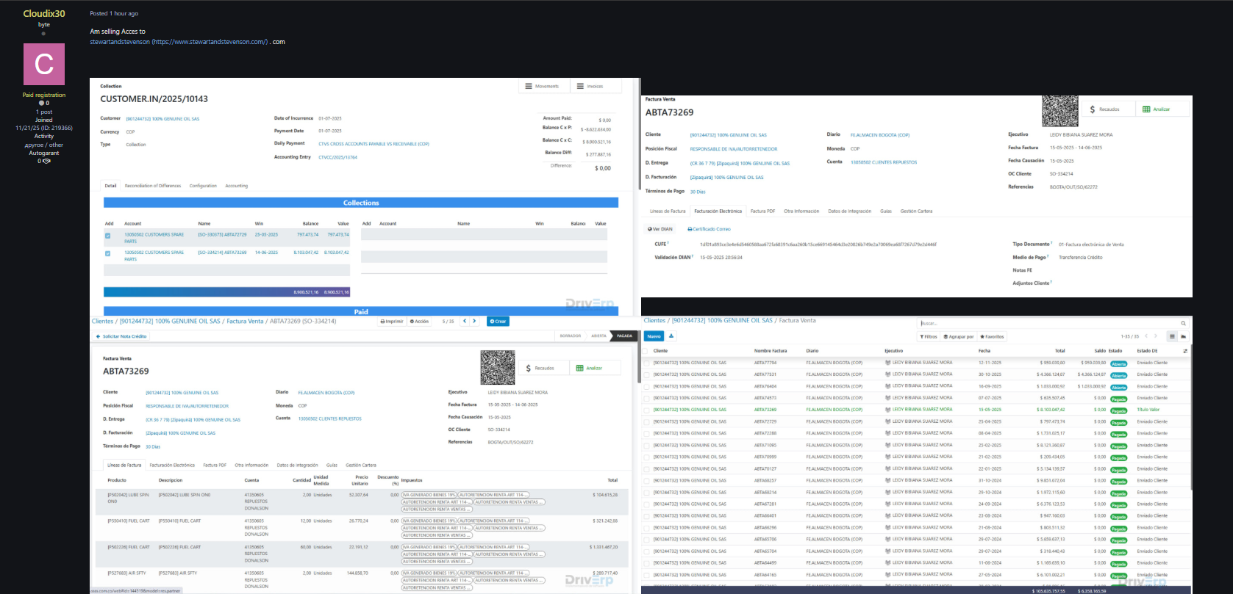Click the blue Crear button
Screen dimensions: 1233x594
[498, 322]
